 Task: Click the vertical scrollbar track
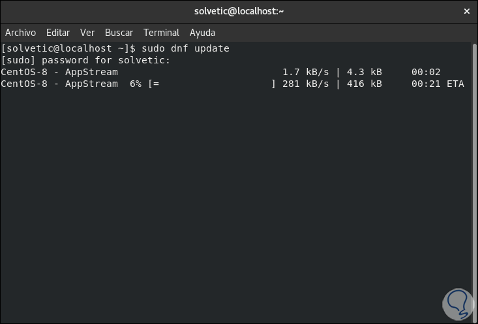pyautogui.click(x=473, y=183)
